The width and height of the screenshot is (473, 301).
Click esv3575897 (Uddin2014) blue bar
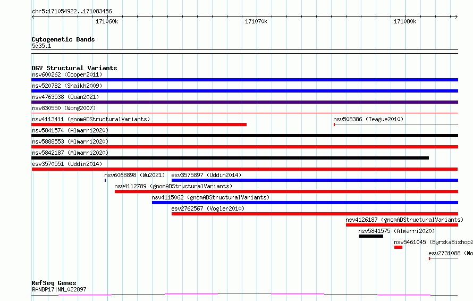click(315, 180)
